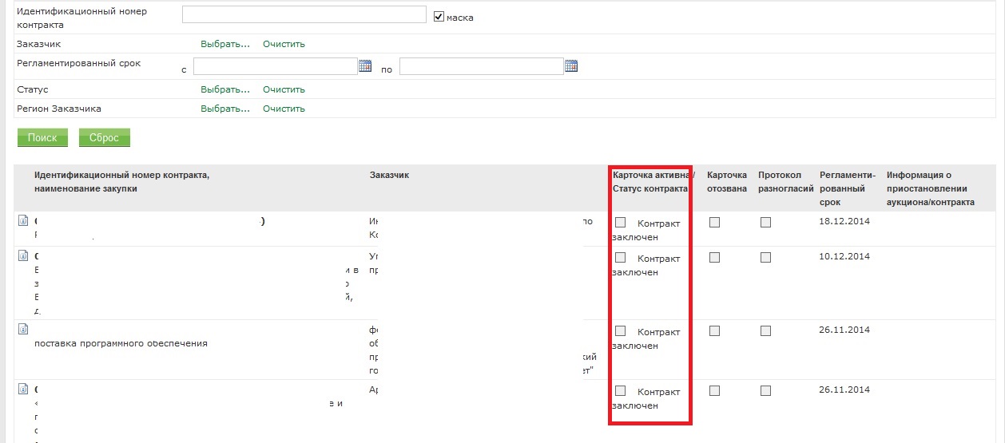Click 'Регламентированный срок' column header
Image resolution: width=1005 pixels, height=443 pixels.
click(x=847, y=188)
